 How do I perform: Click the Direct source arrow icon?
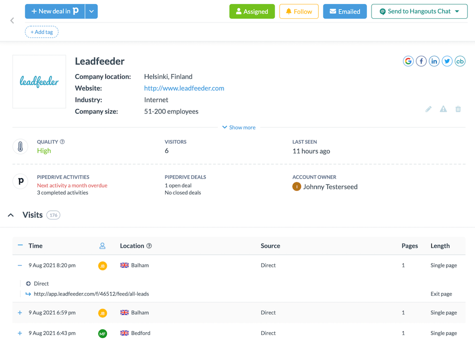28,284
